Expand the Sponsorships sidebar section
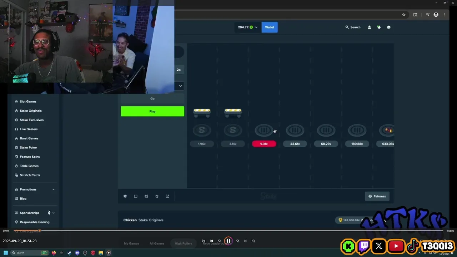The height and width of the screenshot is (257, 457). tap(53, 213)
